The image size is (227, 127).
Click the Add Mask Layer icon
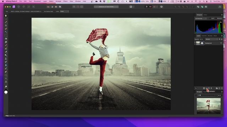point(204,88)
